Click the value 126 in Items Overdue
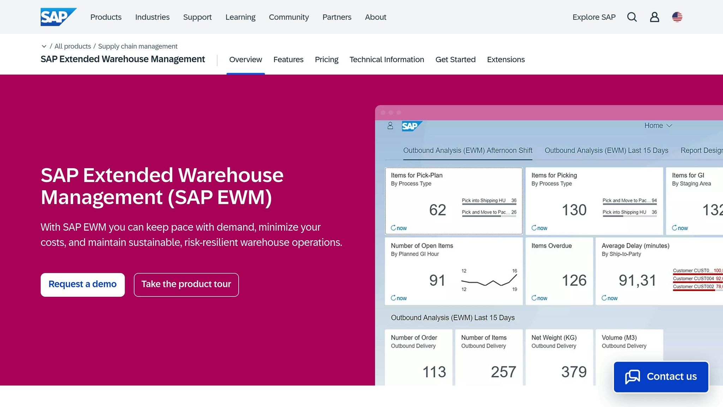Viewport: 723px width, 407px height. click(x=574, y=280)
